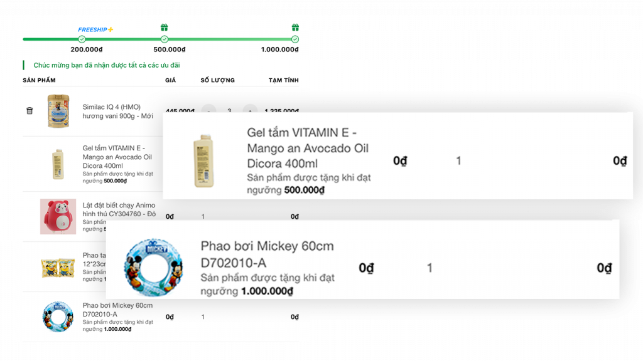Click the enlarged Dicora gel bottle image

(x=204, y=161)
